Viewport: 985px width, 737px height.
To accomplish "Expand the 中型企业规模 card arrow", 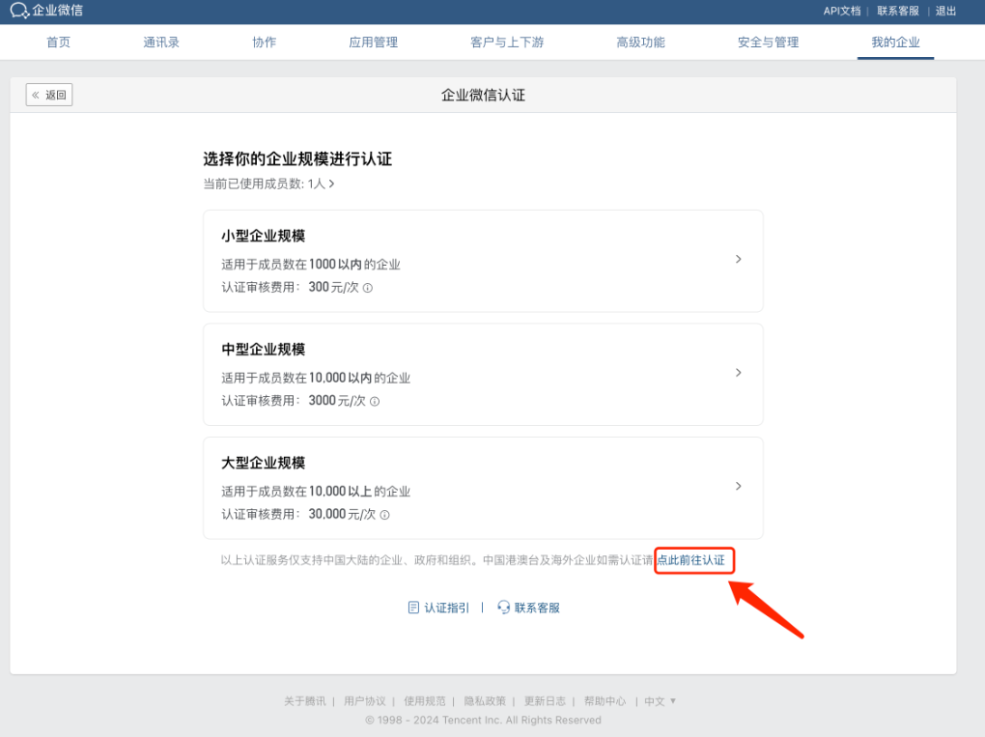I will pyautogui.click(x=738, y=373).
